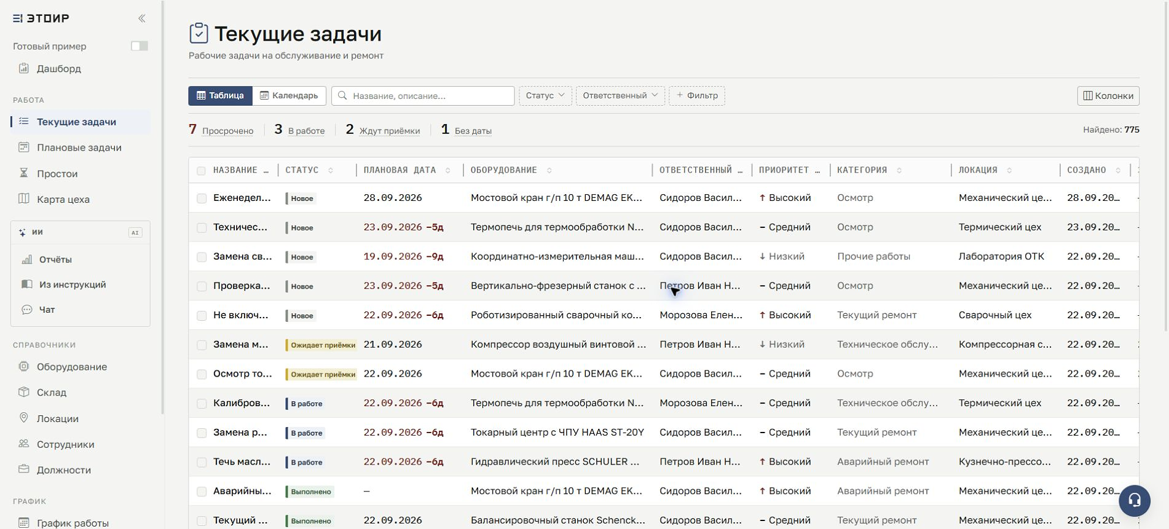The height and width of the screenshot is (529, 1169).
Task: Click the search field Название, описание
Action: click(x=423, y=96)
